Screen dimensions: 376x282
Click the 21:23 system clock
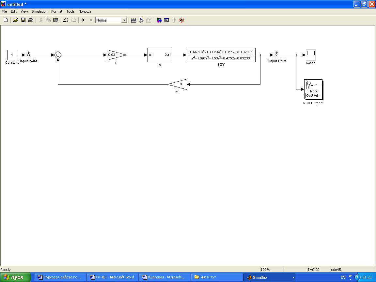pyautogui.click(x=367, y=277)
